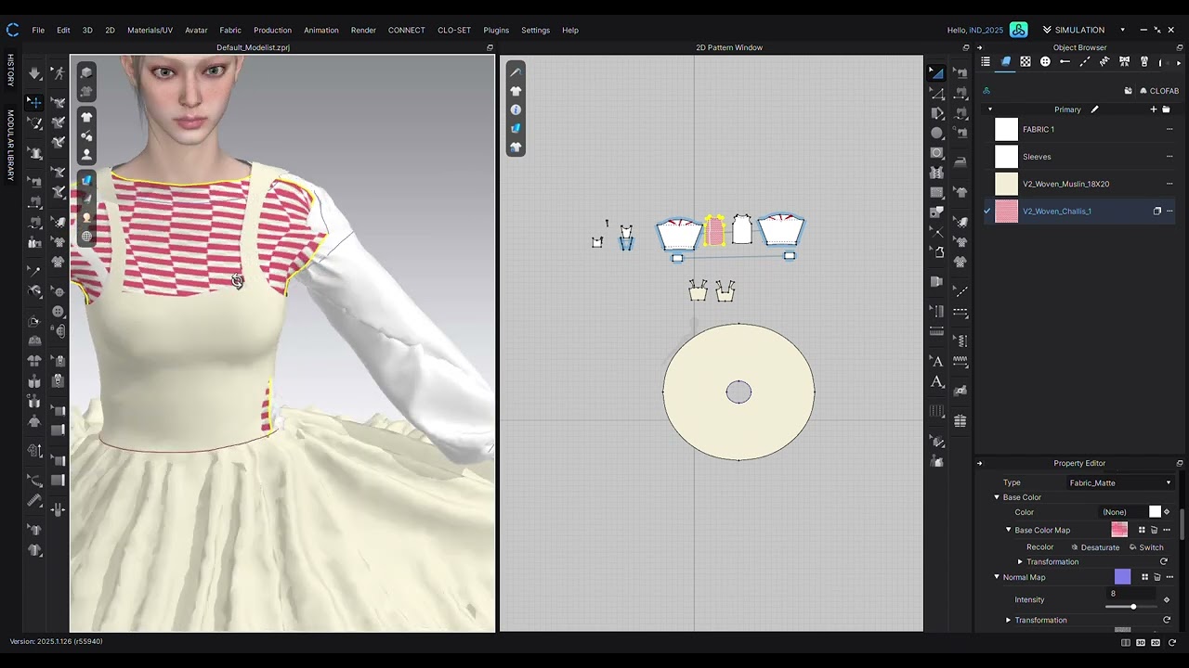Select V2_Woven_Muslin_18X20 fabric
This screenshot has width=1189, height=668.
click(x=1081, y=184)
